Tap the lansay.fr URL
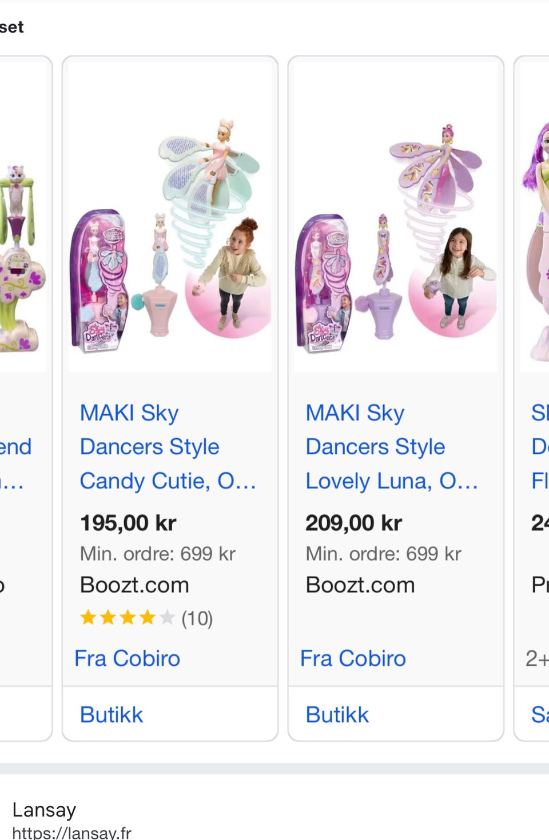Screen dimensions: 549x840 pos(72,832)
